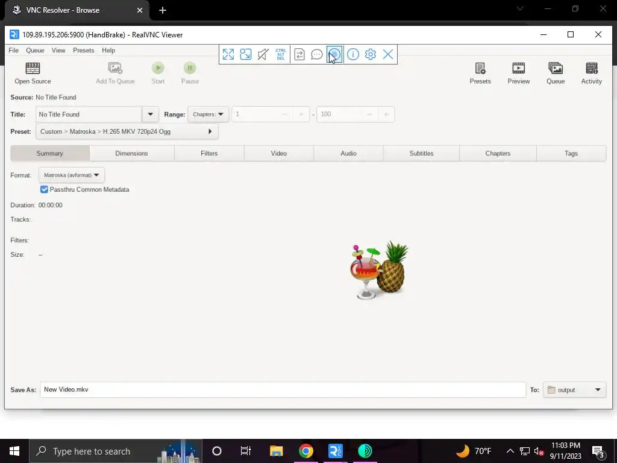Close the VNC Resolver browser tab

click(x=140, y=10)
